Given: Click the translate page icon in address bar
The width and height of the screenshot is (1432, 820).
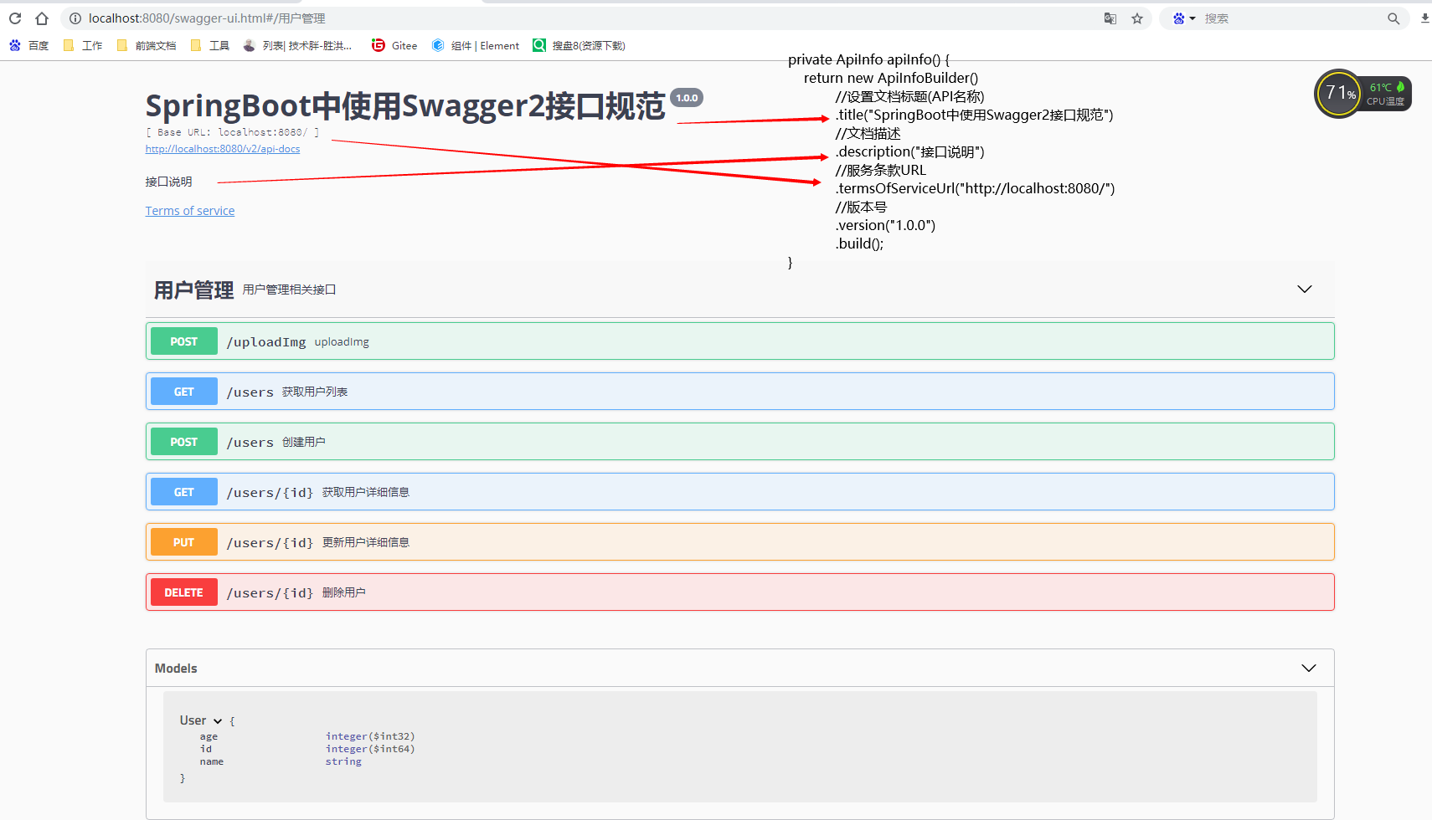Looking at the screenshot, I should tap(1110, 18).
